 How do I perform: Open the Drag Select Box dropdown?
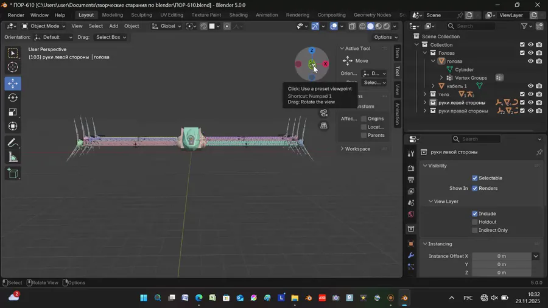(110, 37)
